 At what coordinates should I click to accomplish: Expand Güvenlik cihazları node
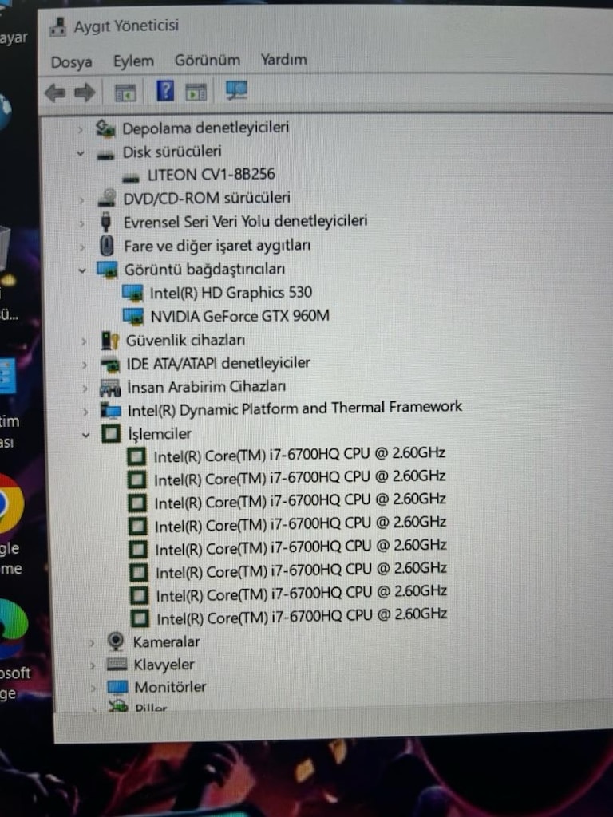[x=84, y=341]
